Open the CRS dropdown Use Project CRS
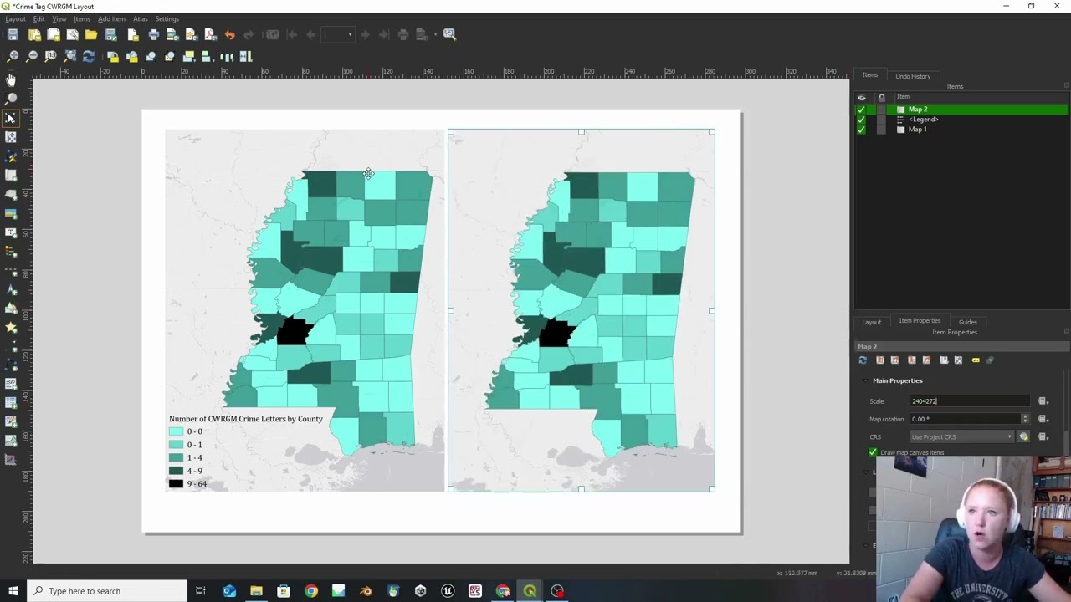Image resolution: width=1071 pixels, height=602 pixels. click(962, 436)
